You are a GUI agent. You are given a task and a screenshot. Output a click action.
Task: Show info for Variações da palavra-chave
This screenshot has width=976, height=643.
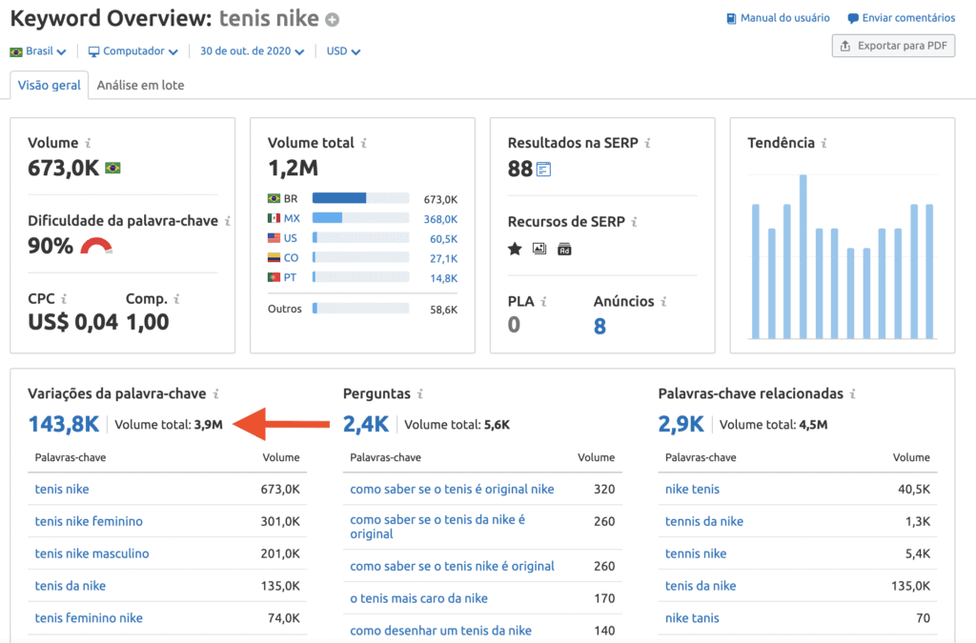216,394
